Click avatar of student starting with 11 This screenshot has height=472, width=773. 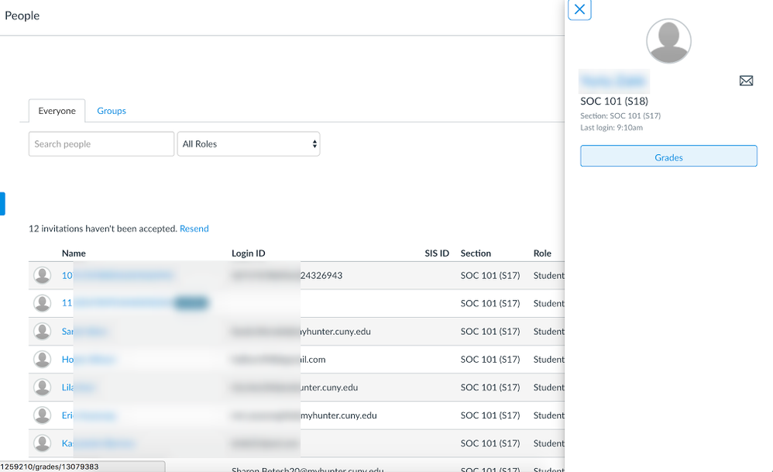click(x=43, y=303)
